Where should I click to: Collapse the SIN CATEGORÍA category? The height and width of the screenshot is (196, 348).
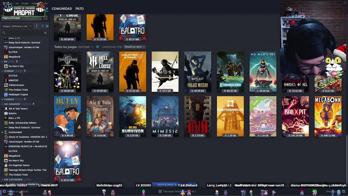pos(2,180)
